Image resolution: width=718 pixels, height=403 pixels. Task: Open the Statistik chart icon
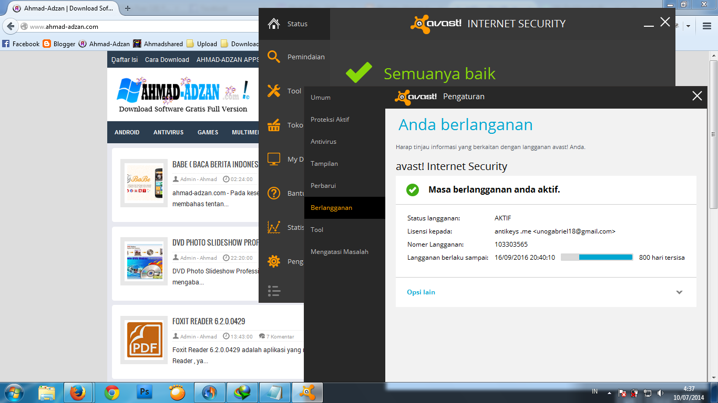click(273, 227)
